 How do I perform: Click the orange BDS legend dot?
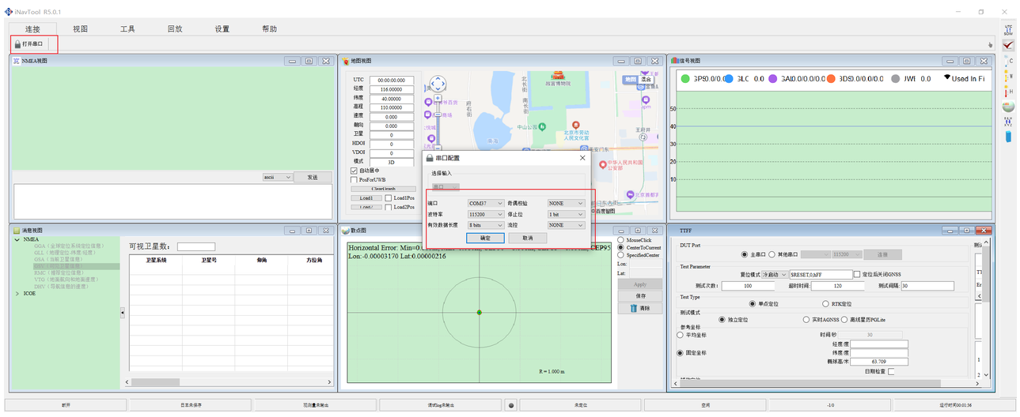tap(831, 78)
